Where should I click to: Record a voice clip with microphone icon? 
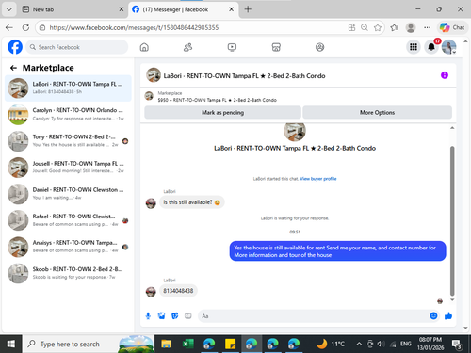pos(148,315)
